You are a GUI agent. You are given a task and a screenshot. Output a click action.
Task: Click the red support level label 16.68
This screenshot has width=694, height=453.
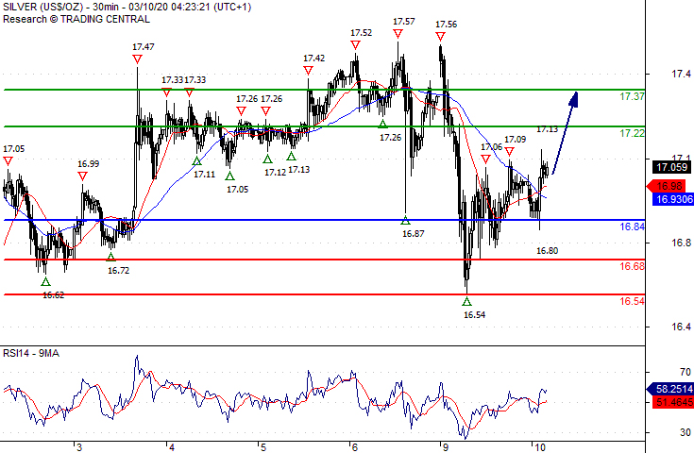click(x=632, y=266)
